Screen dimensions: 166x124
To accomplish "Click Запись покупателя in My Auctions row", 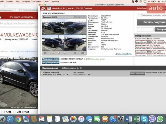I will click(137, 73).
